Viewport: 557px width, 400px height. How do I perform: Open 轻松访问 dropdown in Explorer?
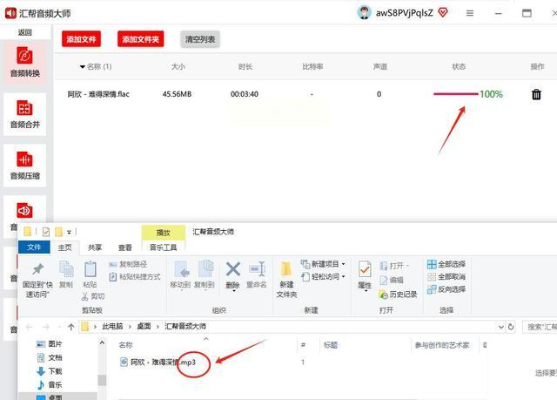[323, 276]
